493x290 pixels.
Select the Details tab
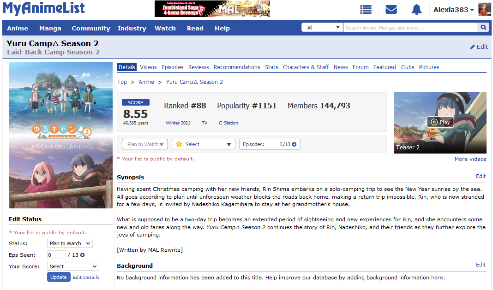[126, 67]
